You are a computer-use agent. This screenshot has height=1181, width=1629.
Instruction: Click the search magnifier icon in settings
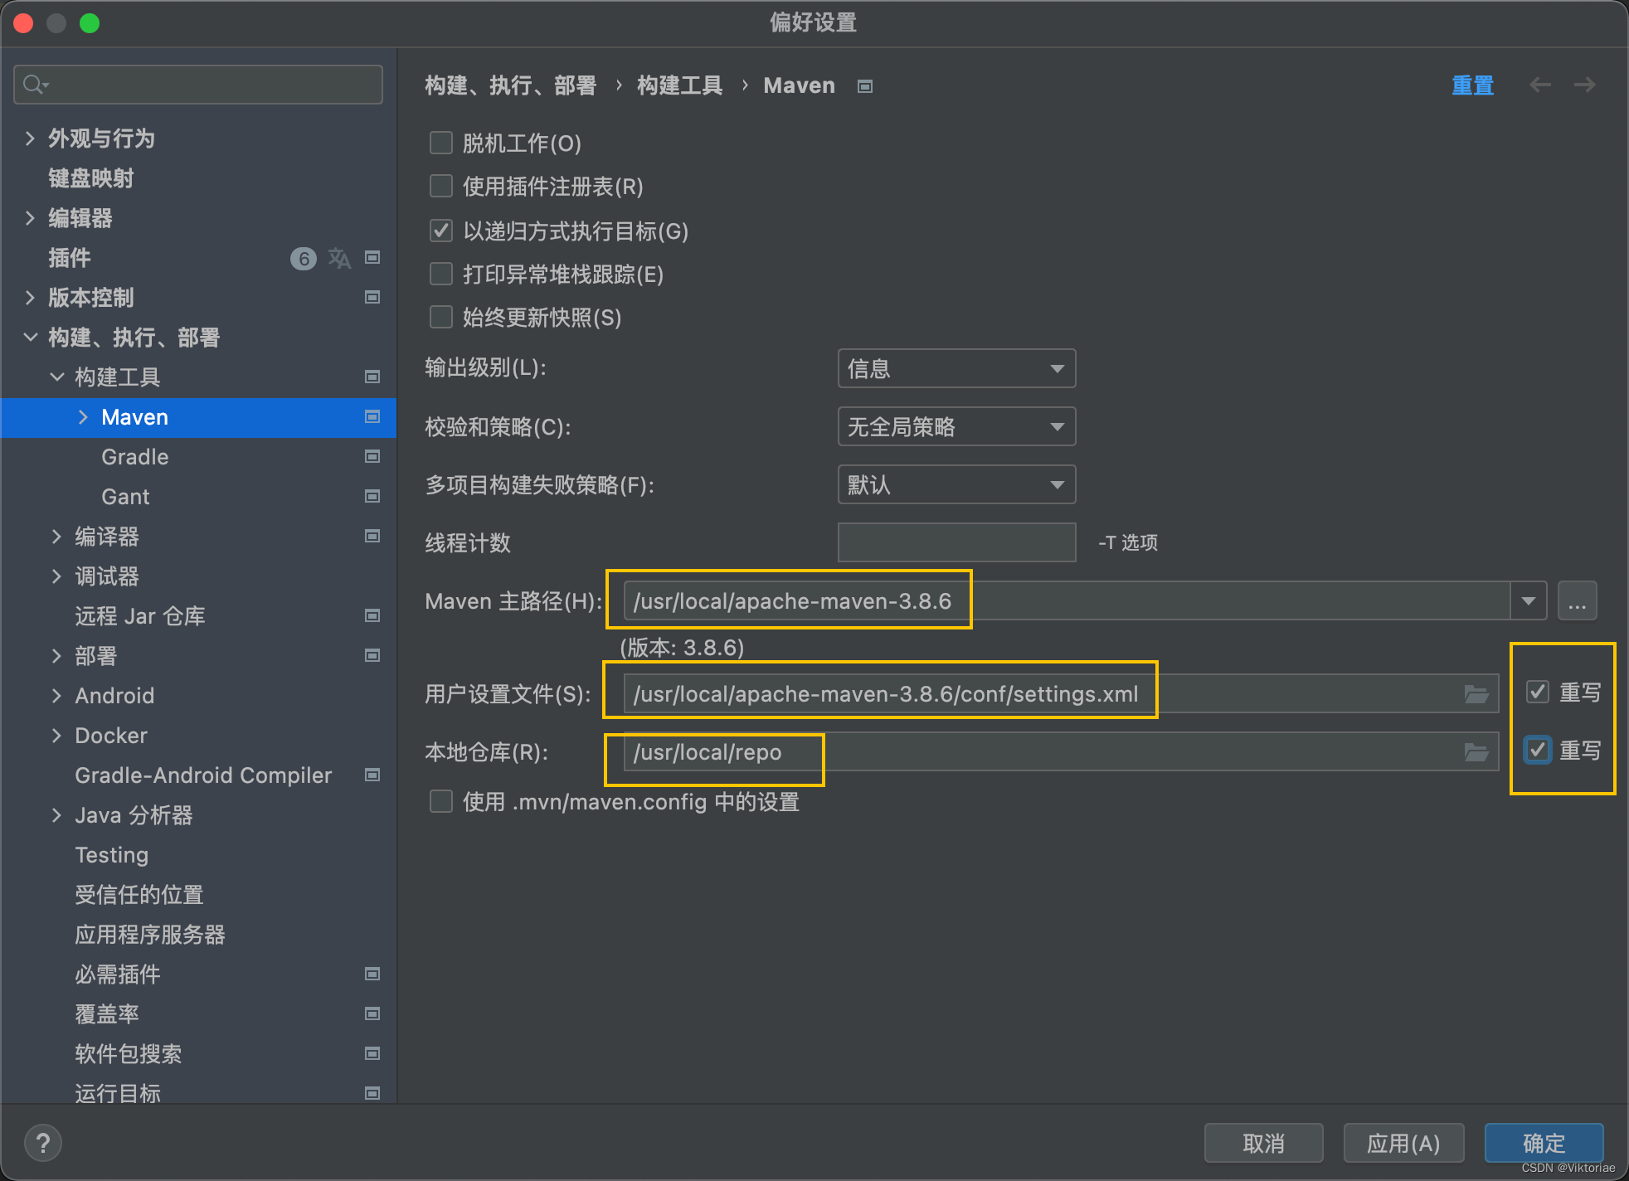point(34,85)
